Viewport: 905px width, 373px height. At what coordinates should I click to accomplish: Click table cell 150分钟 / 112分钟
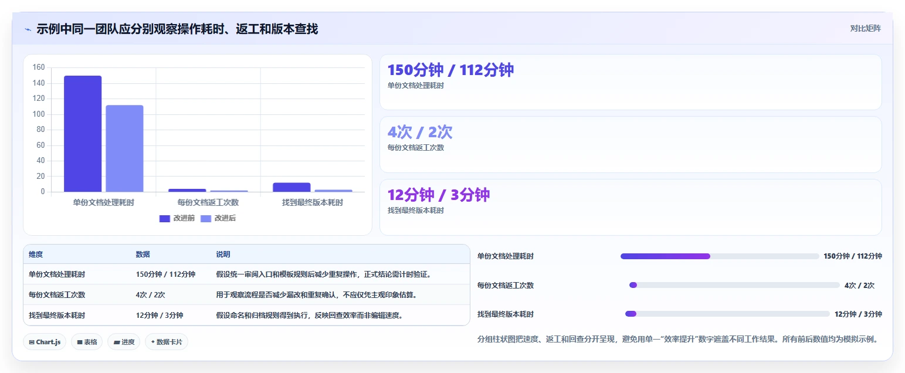[165, 274]
